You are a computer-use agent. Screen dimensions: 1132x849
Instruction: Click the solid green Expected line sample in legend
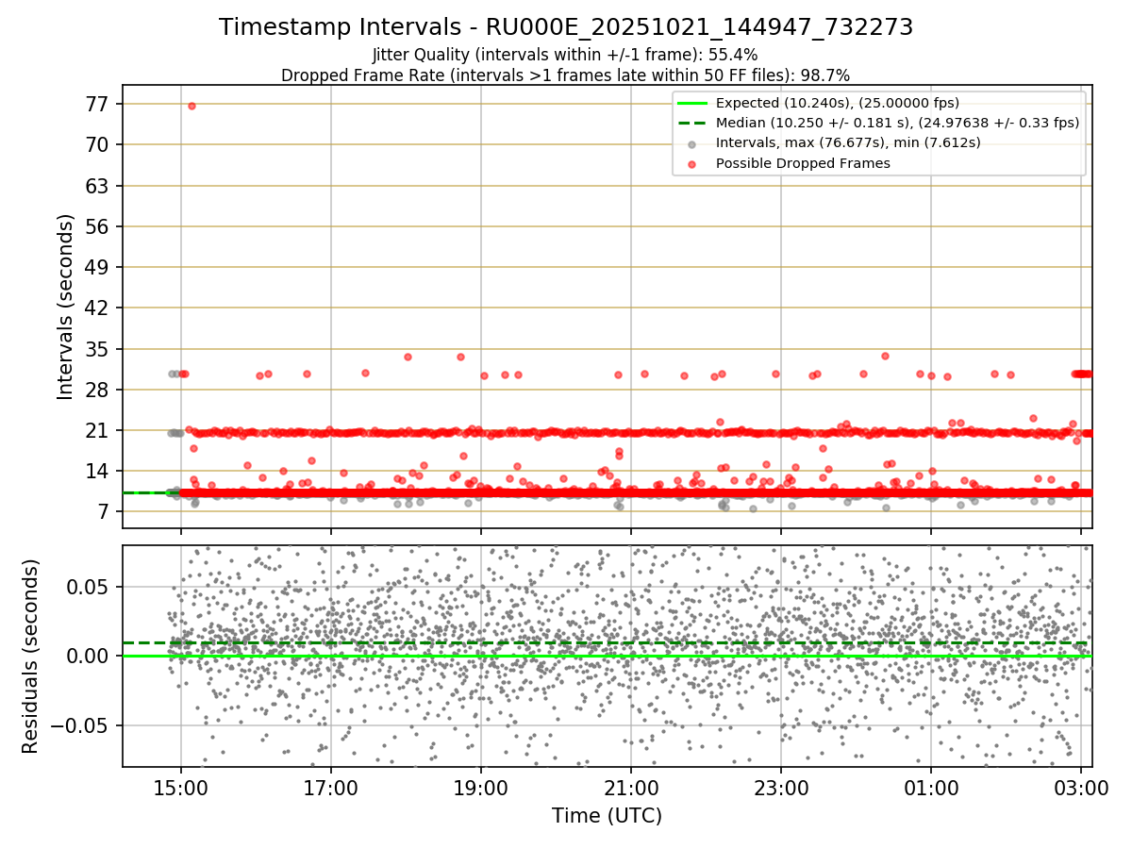click(692, 103)
